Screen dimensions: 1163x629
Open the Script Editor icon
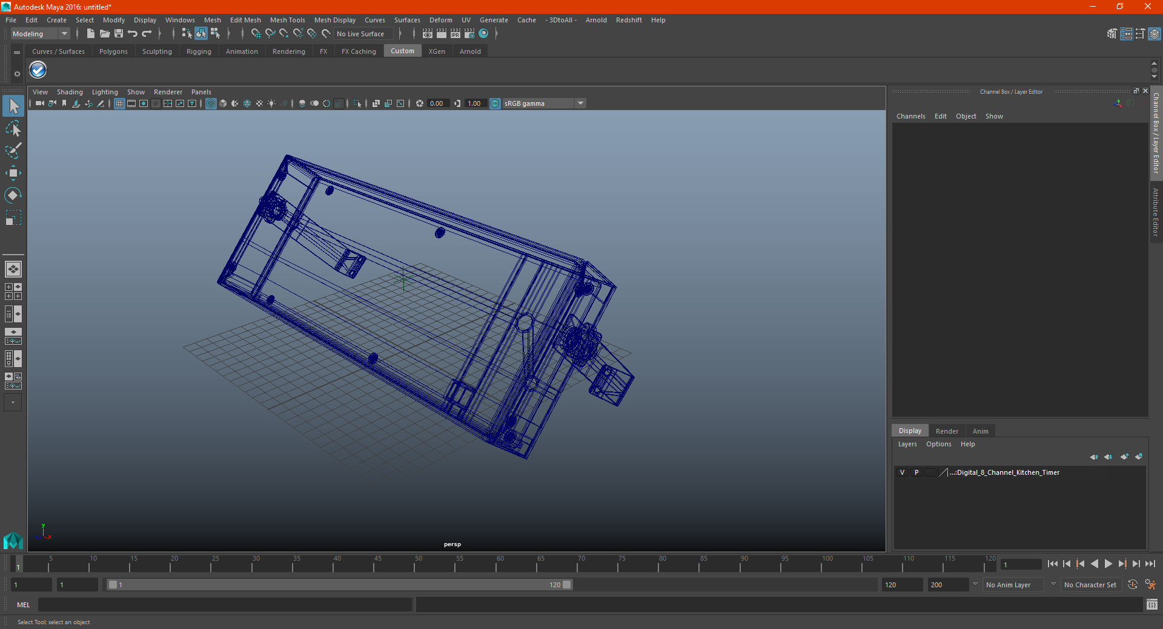[x=1152, y=604]
